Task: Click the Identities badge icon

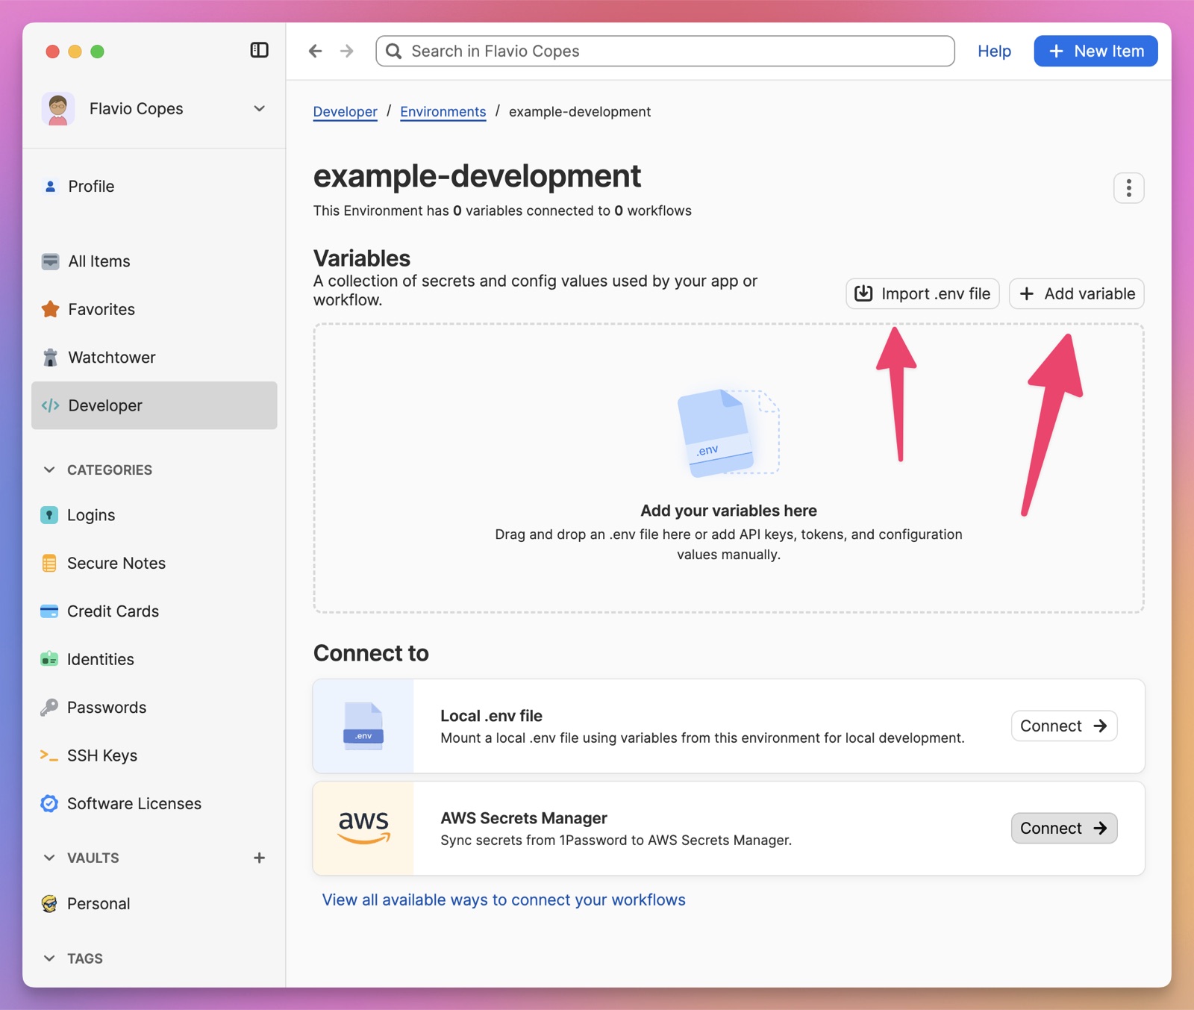Action: (x=49, y=659)
